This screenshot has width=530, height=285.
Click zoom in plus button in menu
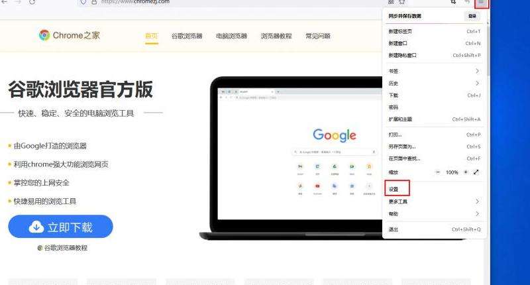[466, 172]
